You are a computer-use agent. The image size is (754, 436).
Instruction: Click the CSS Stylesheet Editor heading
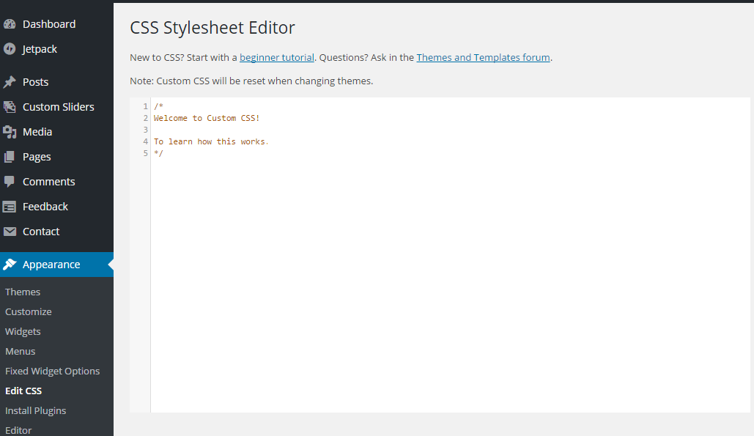click(212, 28)
